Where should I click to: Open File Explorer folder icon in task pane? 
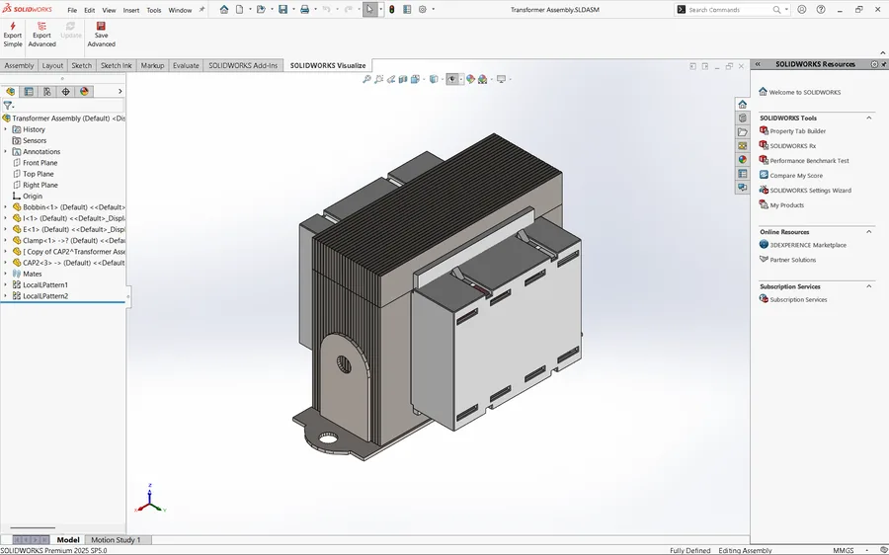[742, 132]
